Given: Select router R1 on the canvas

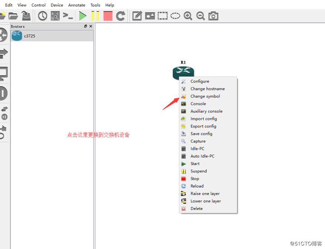Looking at the screenshot, I should (183, 72).
